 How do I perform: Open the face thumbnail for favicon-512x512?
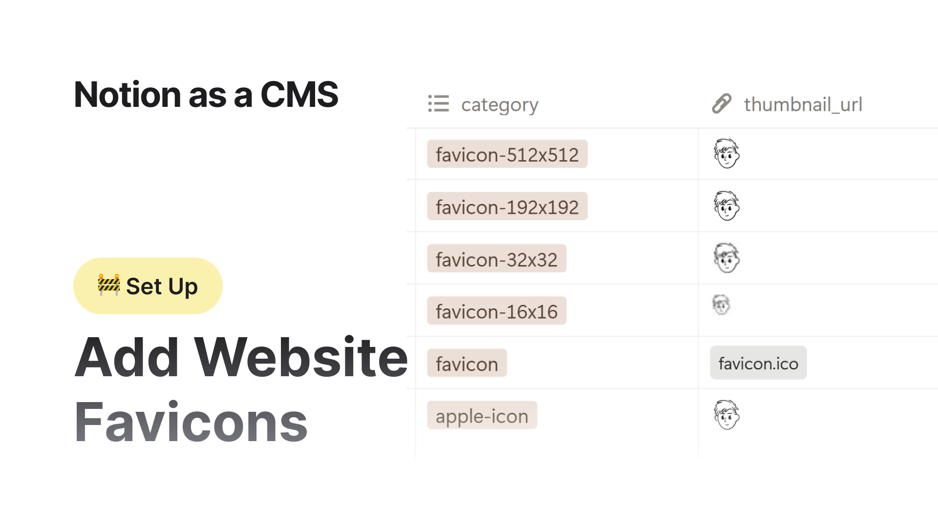[x=727, y=154]
